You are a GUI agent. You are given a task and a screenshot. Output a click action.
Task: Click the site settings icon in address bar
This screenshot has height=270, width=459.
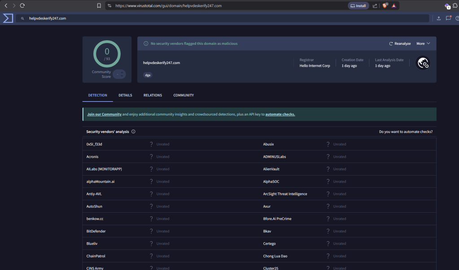click(109, 6)
